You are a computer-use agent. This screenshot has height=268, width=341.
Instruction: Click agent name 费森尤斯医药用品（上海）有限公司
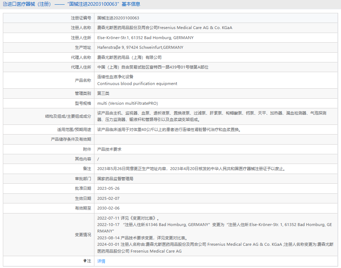pos(129,57)
